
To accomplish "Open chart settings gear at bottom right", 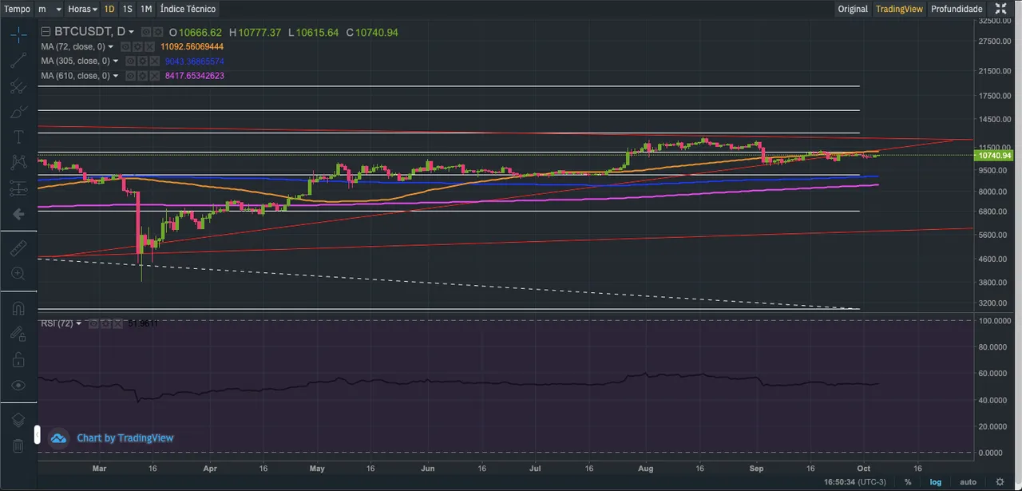I will pyautogui.click(x=1000, y=482).
